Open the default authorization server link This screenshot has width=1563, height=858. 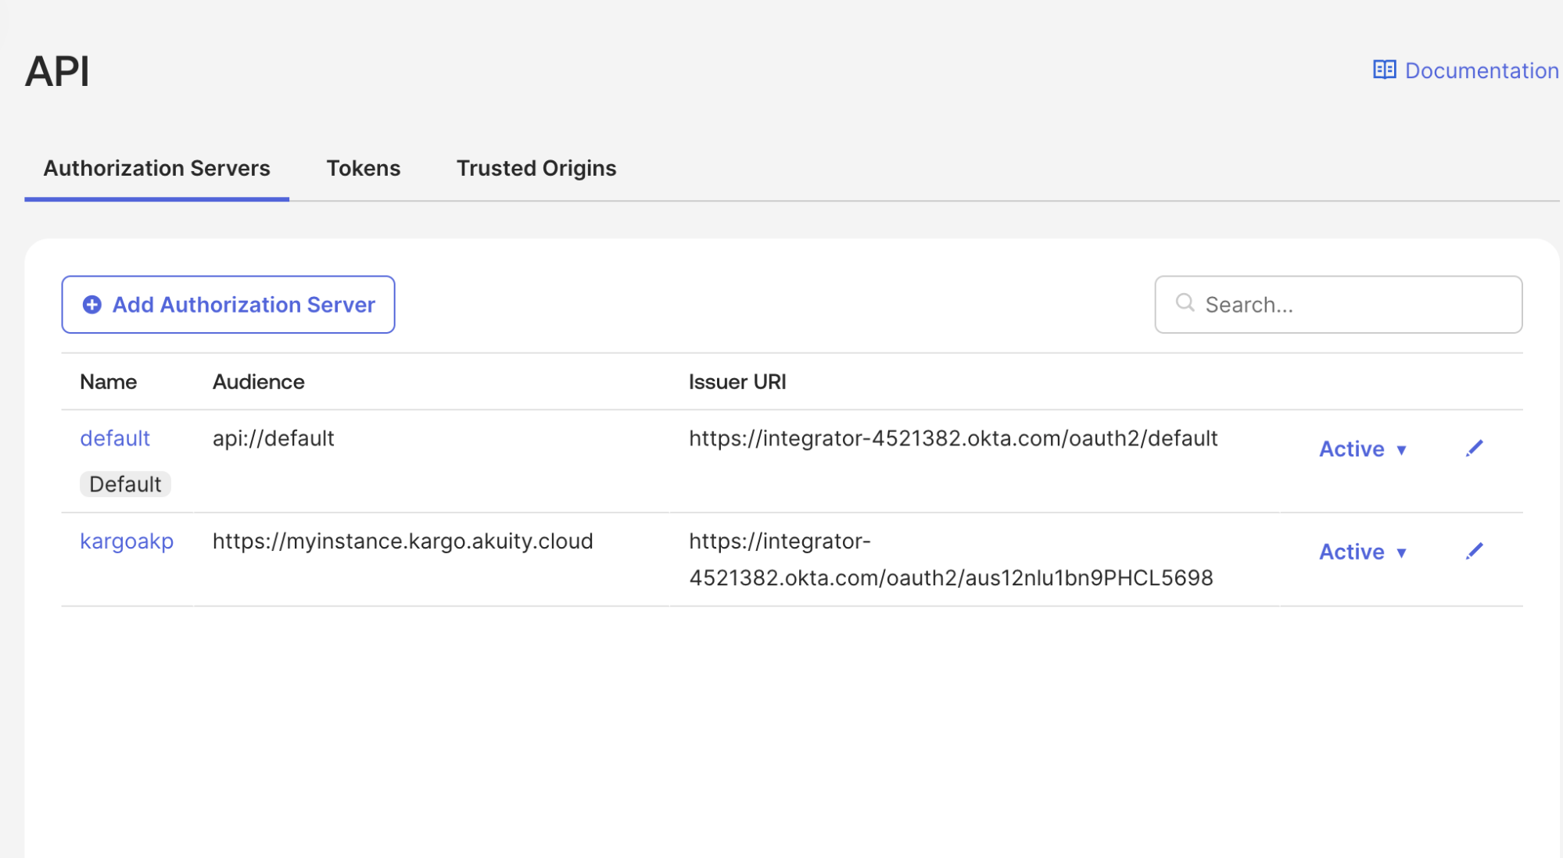tap(115, 438)
